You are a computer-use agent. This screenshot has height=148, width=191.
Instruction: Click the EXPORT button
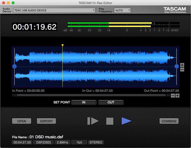tap(46, 121)
